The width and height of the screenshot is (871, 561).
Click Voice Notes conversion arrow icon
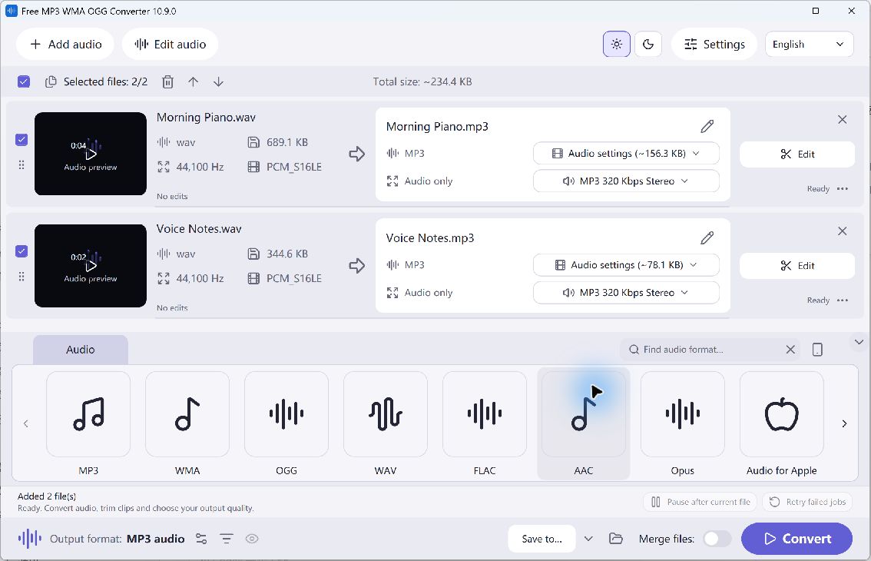[x=356, y=266]
